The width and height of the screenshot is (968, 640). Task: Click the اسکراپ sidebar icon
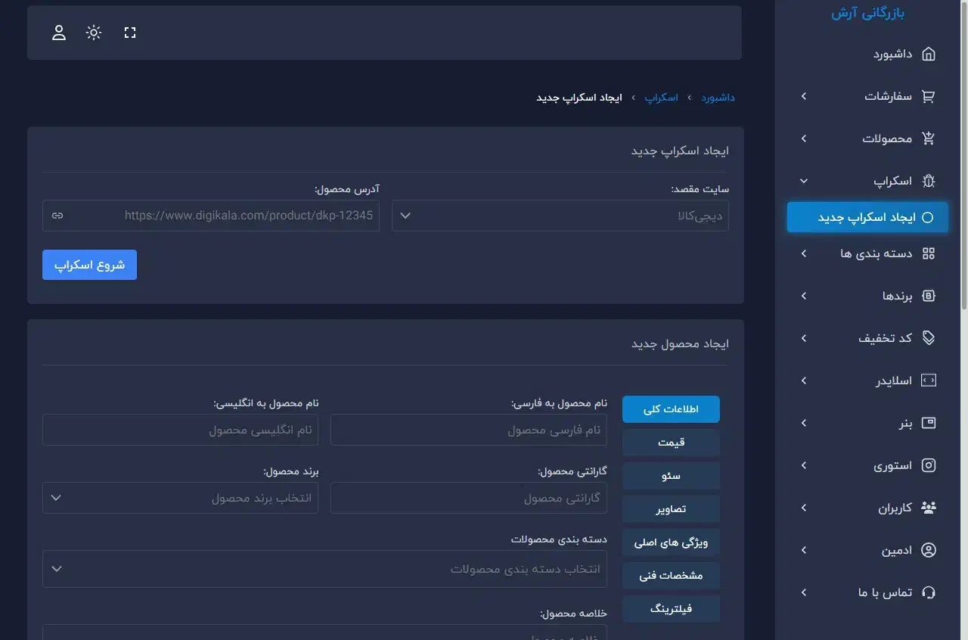929,181
